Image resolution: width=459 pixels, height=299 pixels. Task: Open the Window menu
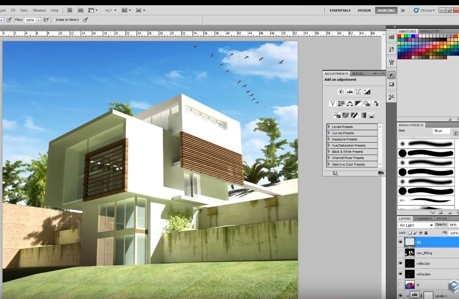click(x=40, y=10)
